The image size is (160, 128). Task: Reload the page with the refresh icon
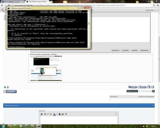pos(9,5)
